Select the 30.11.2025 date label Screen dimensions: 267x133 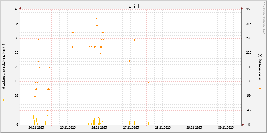[x=226, y=127]
